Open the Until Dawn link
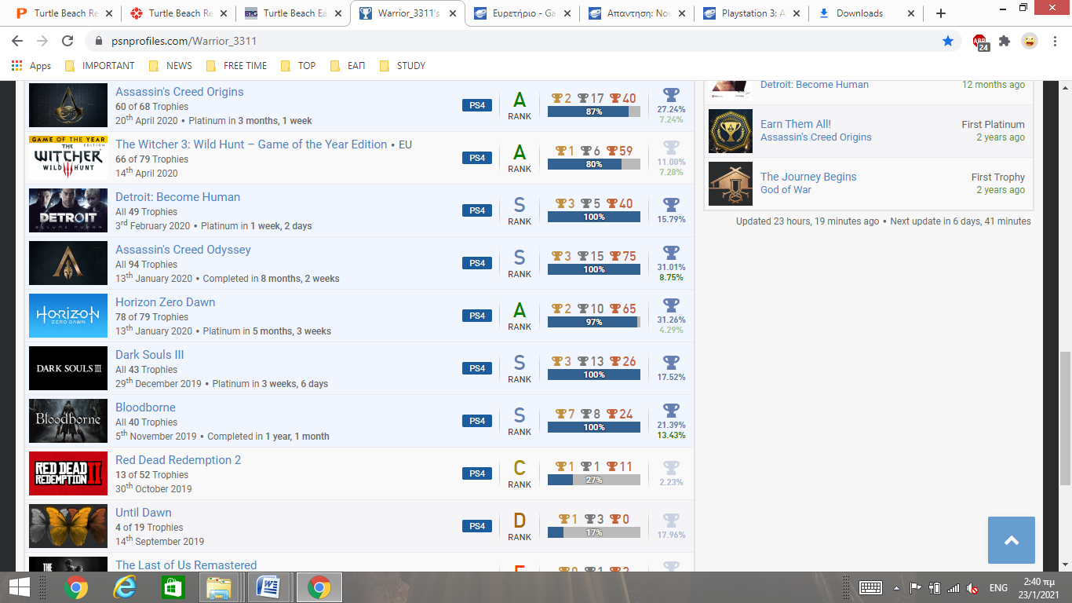Image resolution: width=1072 pixels, height=603 pixels. pyautogui.click(x=144, y=513)
